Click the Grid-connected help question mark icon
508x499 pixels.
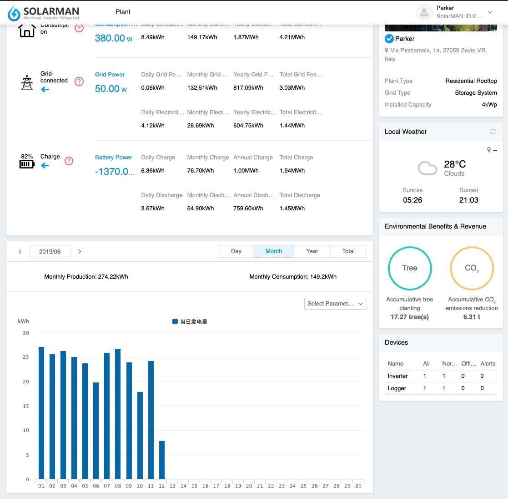coord(79,81)
